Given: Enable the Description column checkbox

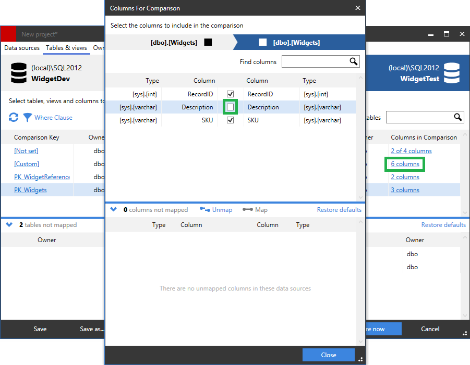Looking at the screenshot, I should coord(230,107).
